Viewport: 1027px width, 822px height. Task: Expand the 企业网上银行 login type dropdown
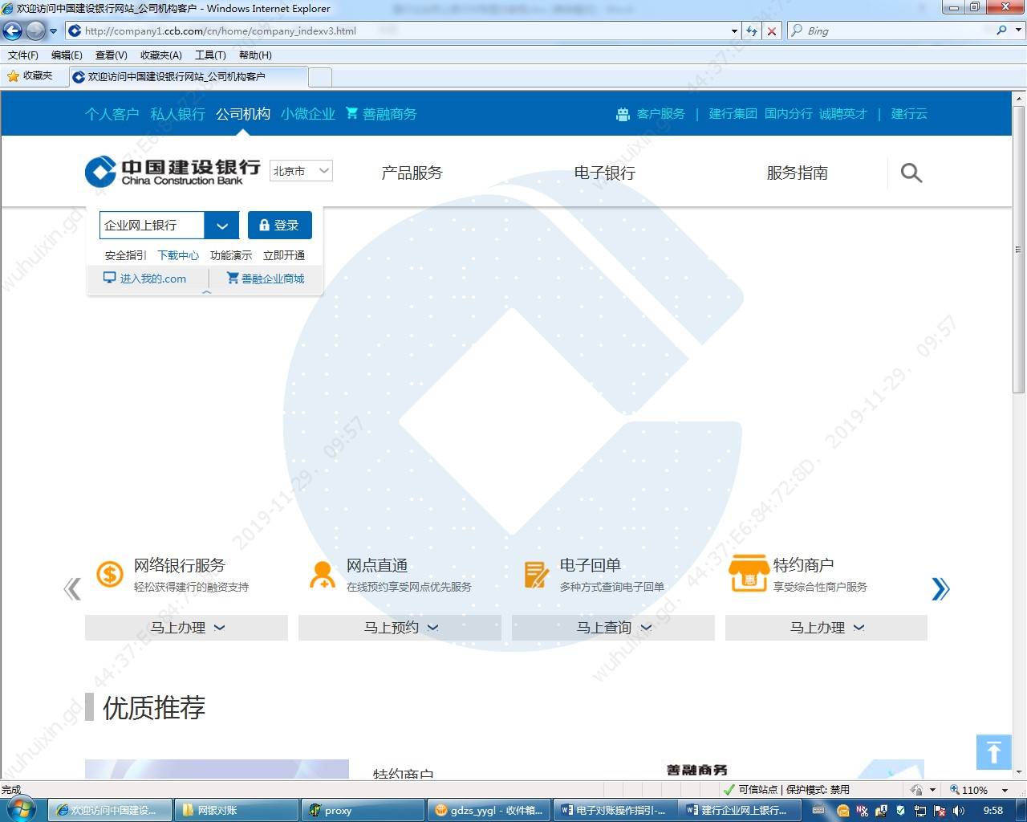coord(222,225)
